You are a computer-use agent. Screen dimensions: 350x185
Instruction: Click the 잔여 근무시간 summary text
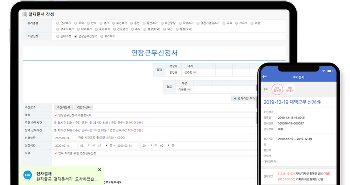(98, 130)
